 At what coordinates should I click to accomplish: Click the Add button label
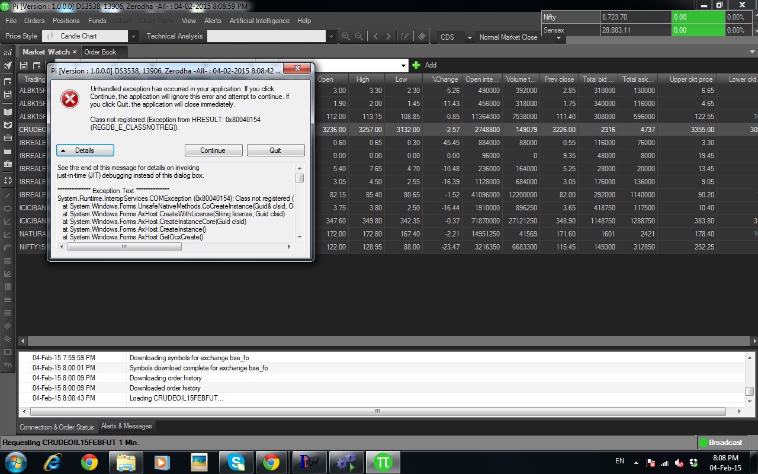click(431, 65)
